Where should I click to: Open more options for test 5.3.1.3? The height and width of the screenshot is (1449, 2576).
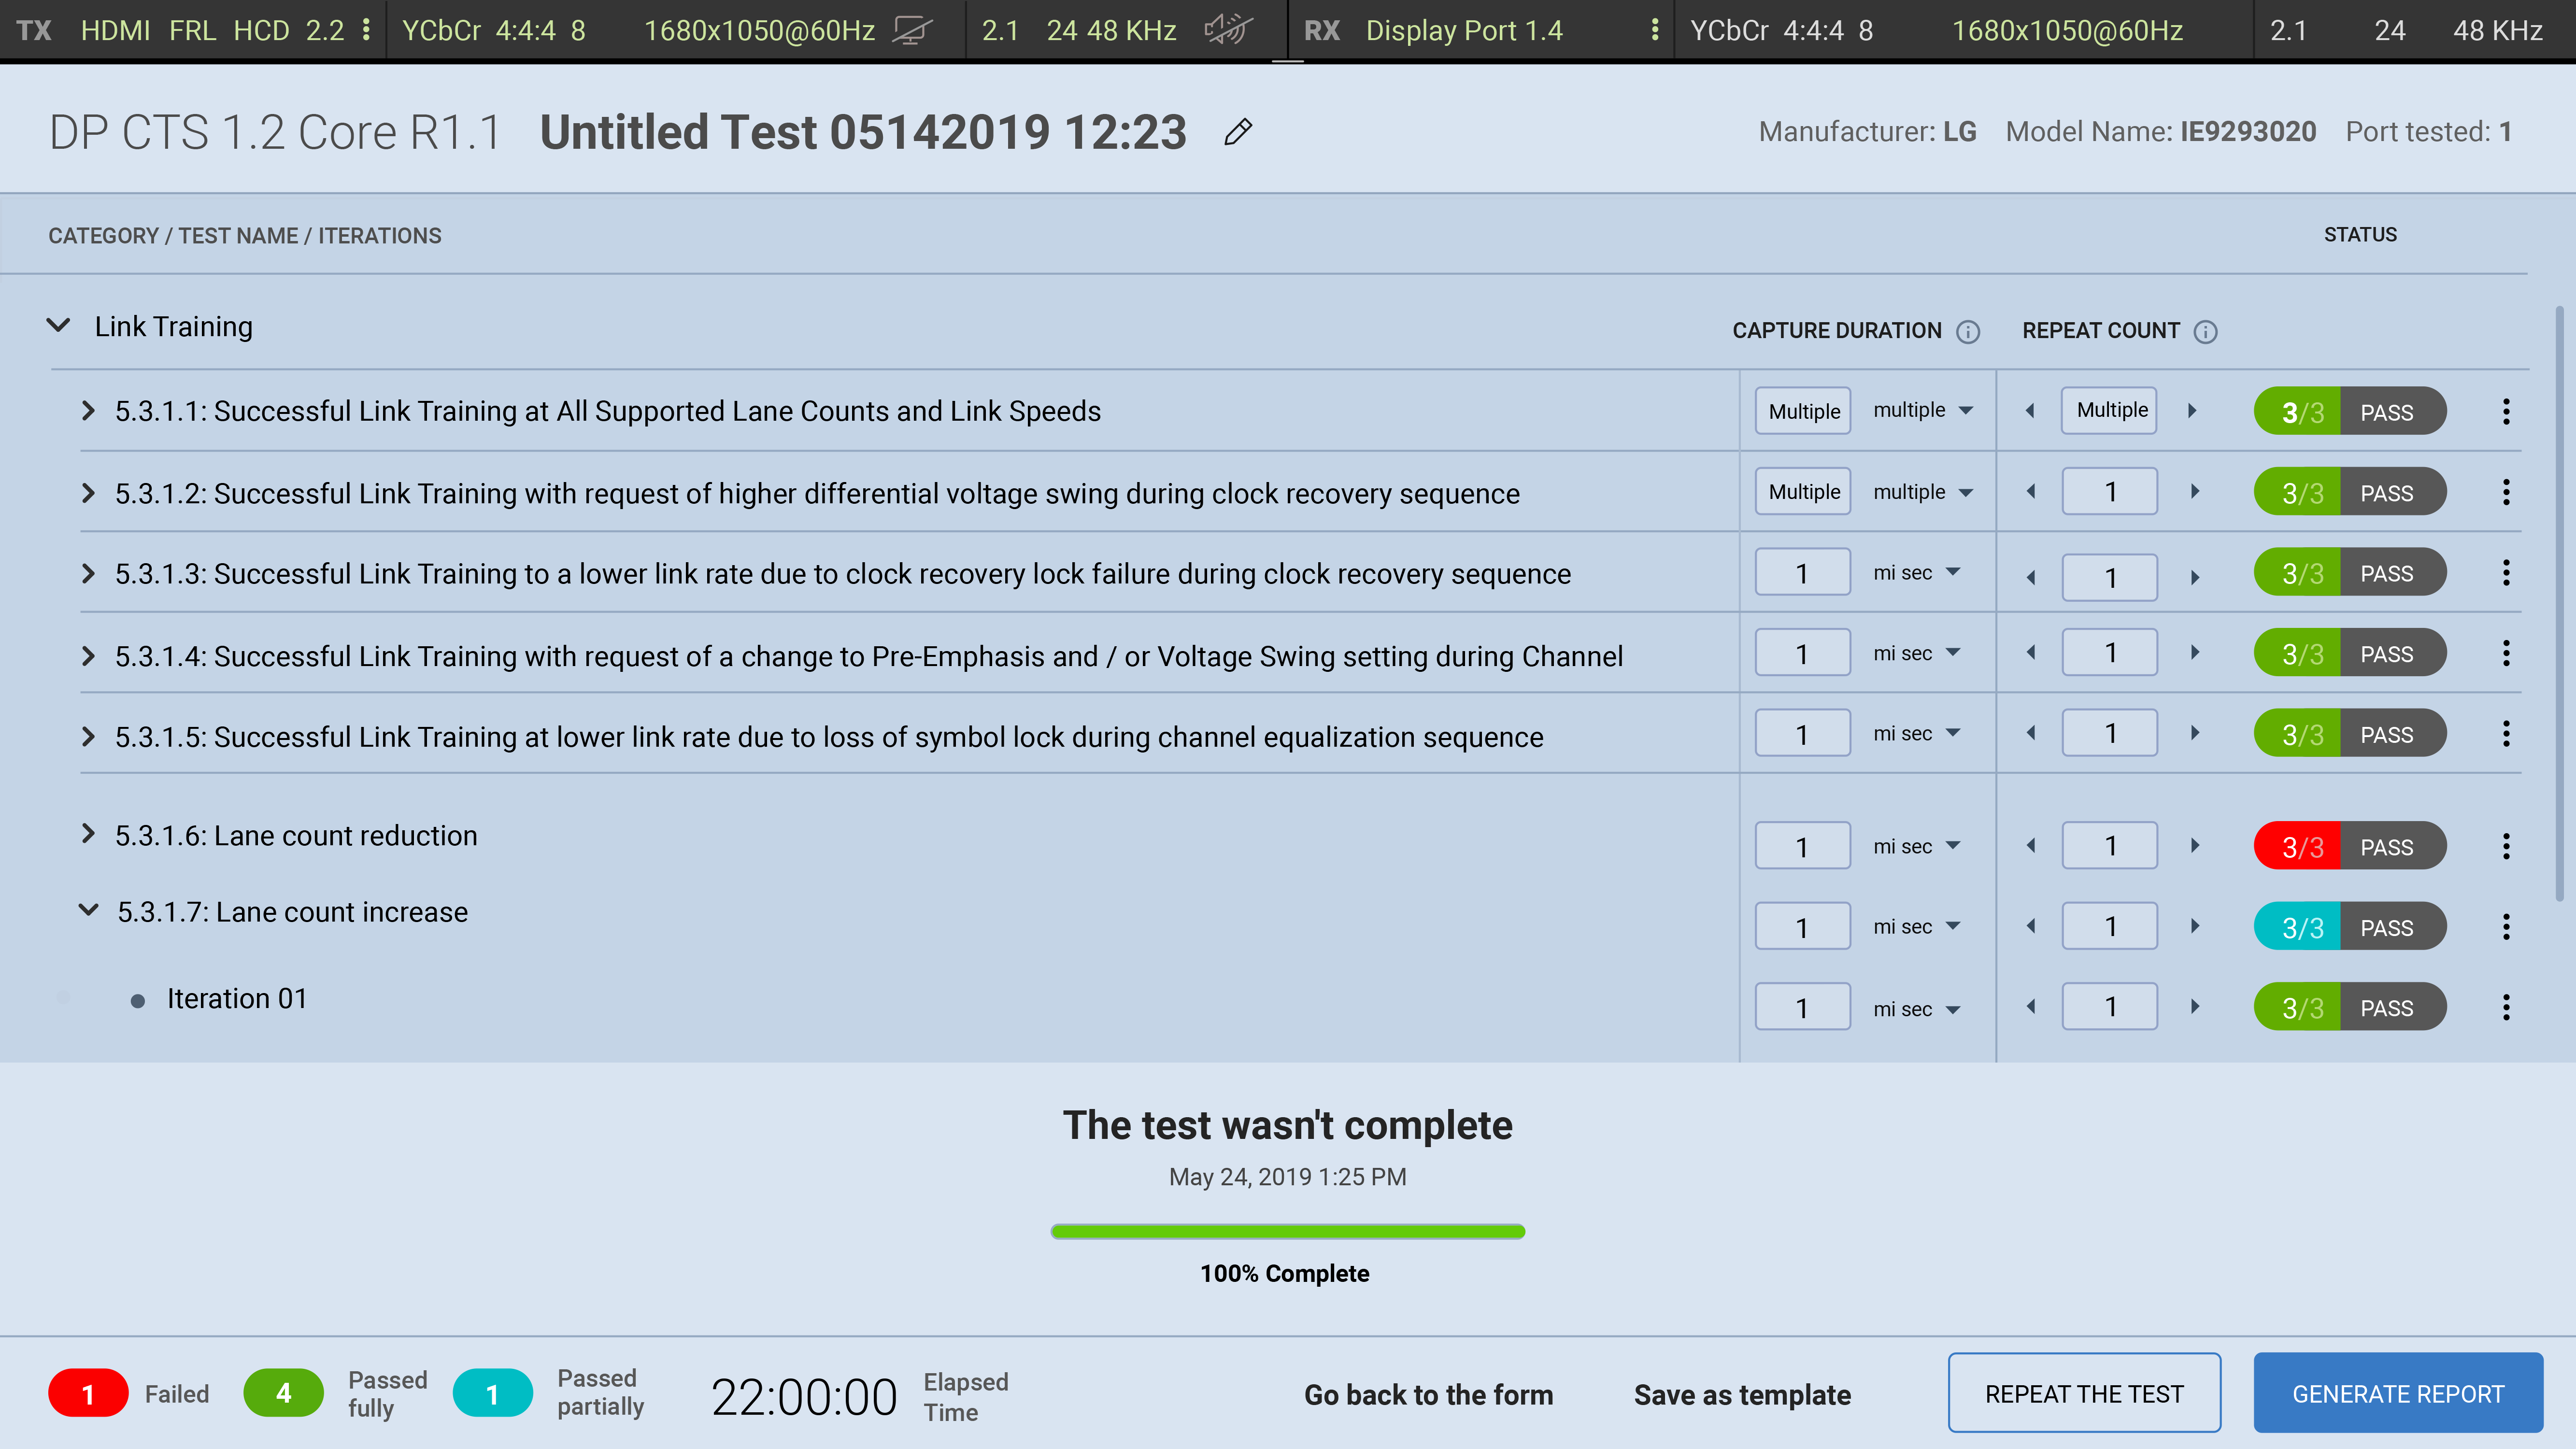click(2506, 573)
